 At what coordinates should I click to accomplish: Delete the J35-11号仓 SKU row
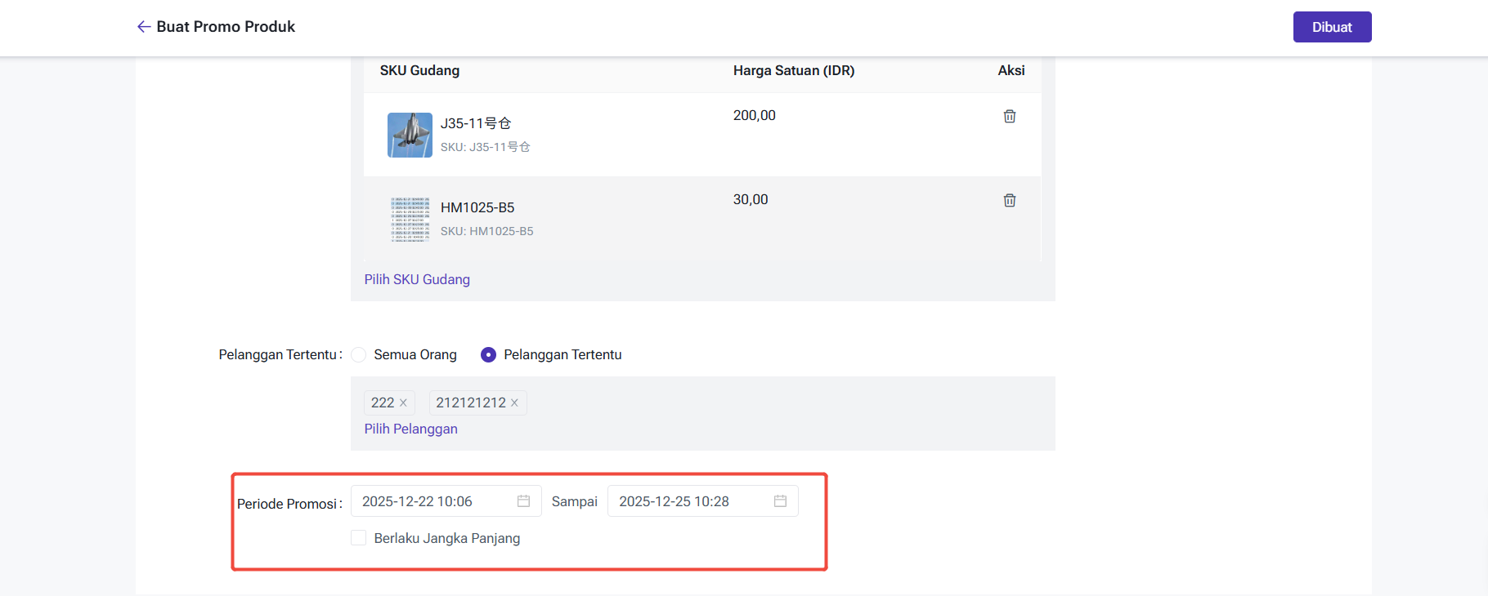[x=1010, y=116]
